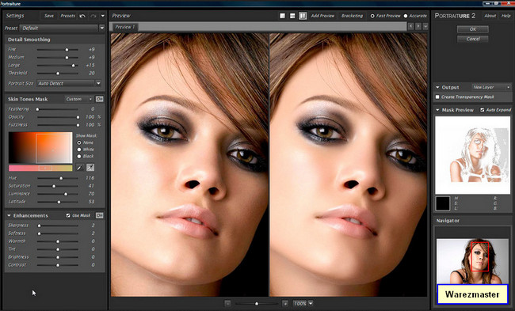Viewport: 515px width, 311px height.
Task: Click the zoom in plus button
Action: click(285, 303)
